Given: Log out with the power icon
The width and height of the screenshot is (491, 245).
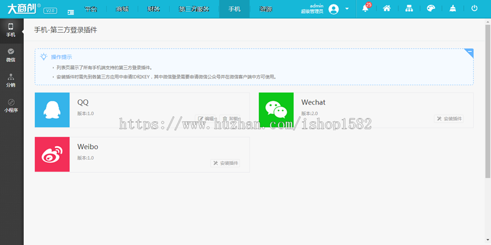Looking at the screenshot, I should [475, 8].
